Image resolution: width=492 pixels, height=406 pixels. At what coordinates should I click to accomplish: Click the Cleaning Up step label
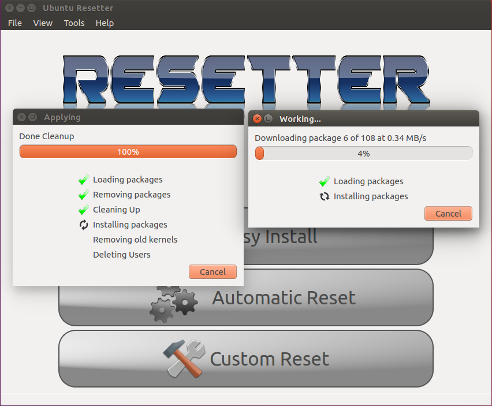pos(117,210)
